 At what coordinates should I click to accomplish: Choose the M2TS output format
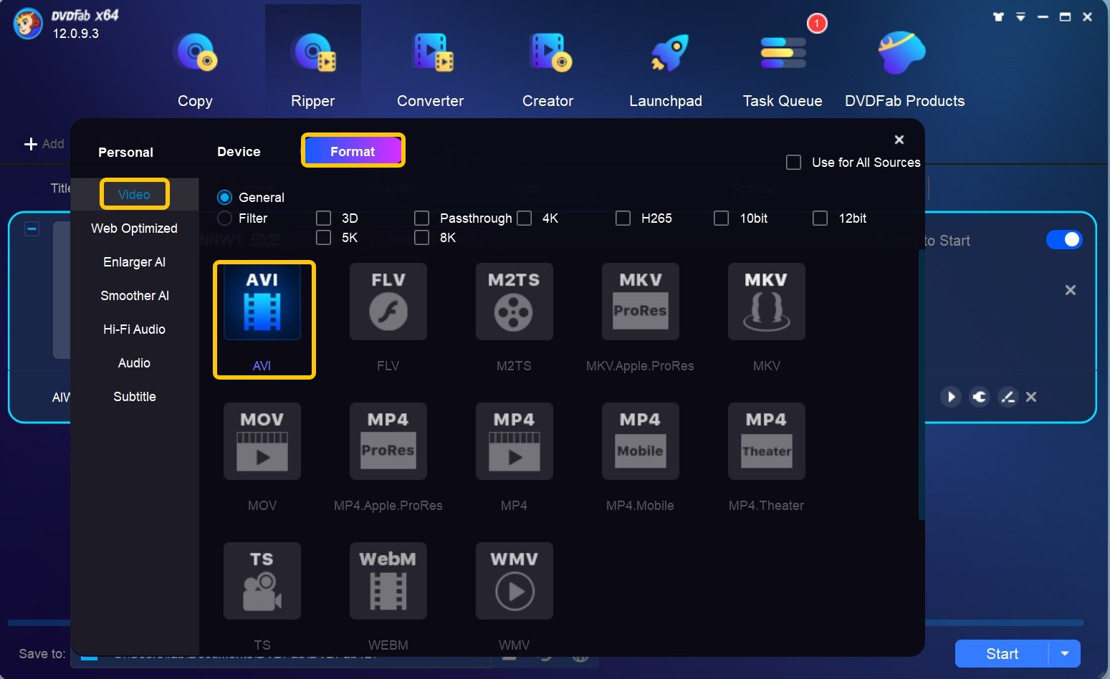[x=514, y=302]
